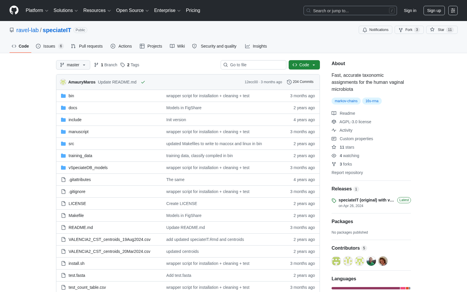The height and width of the screenshot is (292, 467).
Task: Open the global navigation settings icon button
Action: (x=453, y=11)
